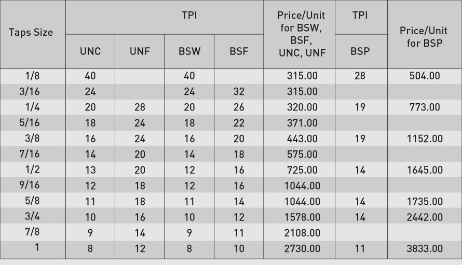Click the BSW column header
The width and height of the screenshot is (462, 265).
click(x=189, y=51)
